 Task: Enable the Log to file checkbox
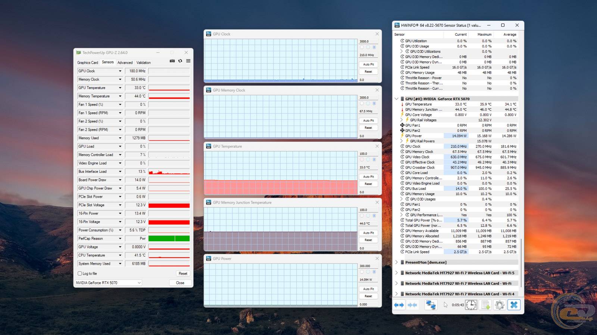79,274
